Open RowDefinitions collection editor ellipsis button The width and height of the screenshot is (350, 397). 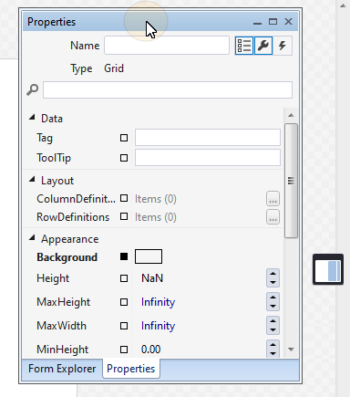coord(273,217)
